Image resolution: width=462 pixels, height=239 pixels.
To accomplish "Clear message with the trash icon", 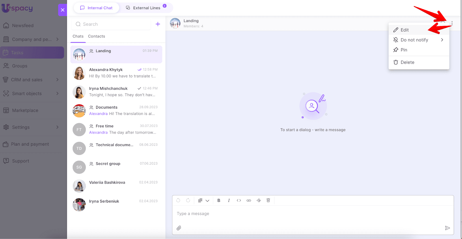I will coord(268,201).
